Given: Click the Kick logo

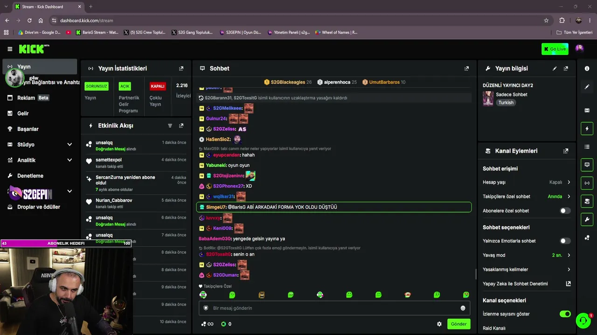Looking at the screenshot, I should [34, 49].
